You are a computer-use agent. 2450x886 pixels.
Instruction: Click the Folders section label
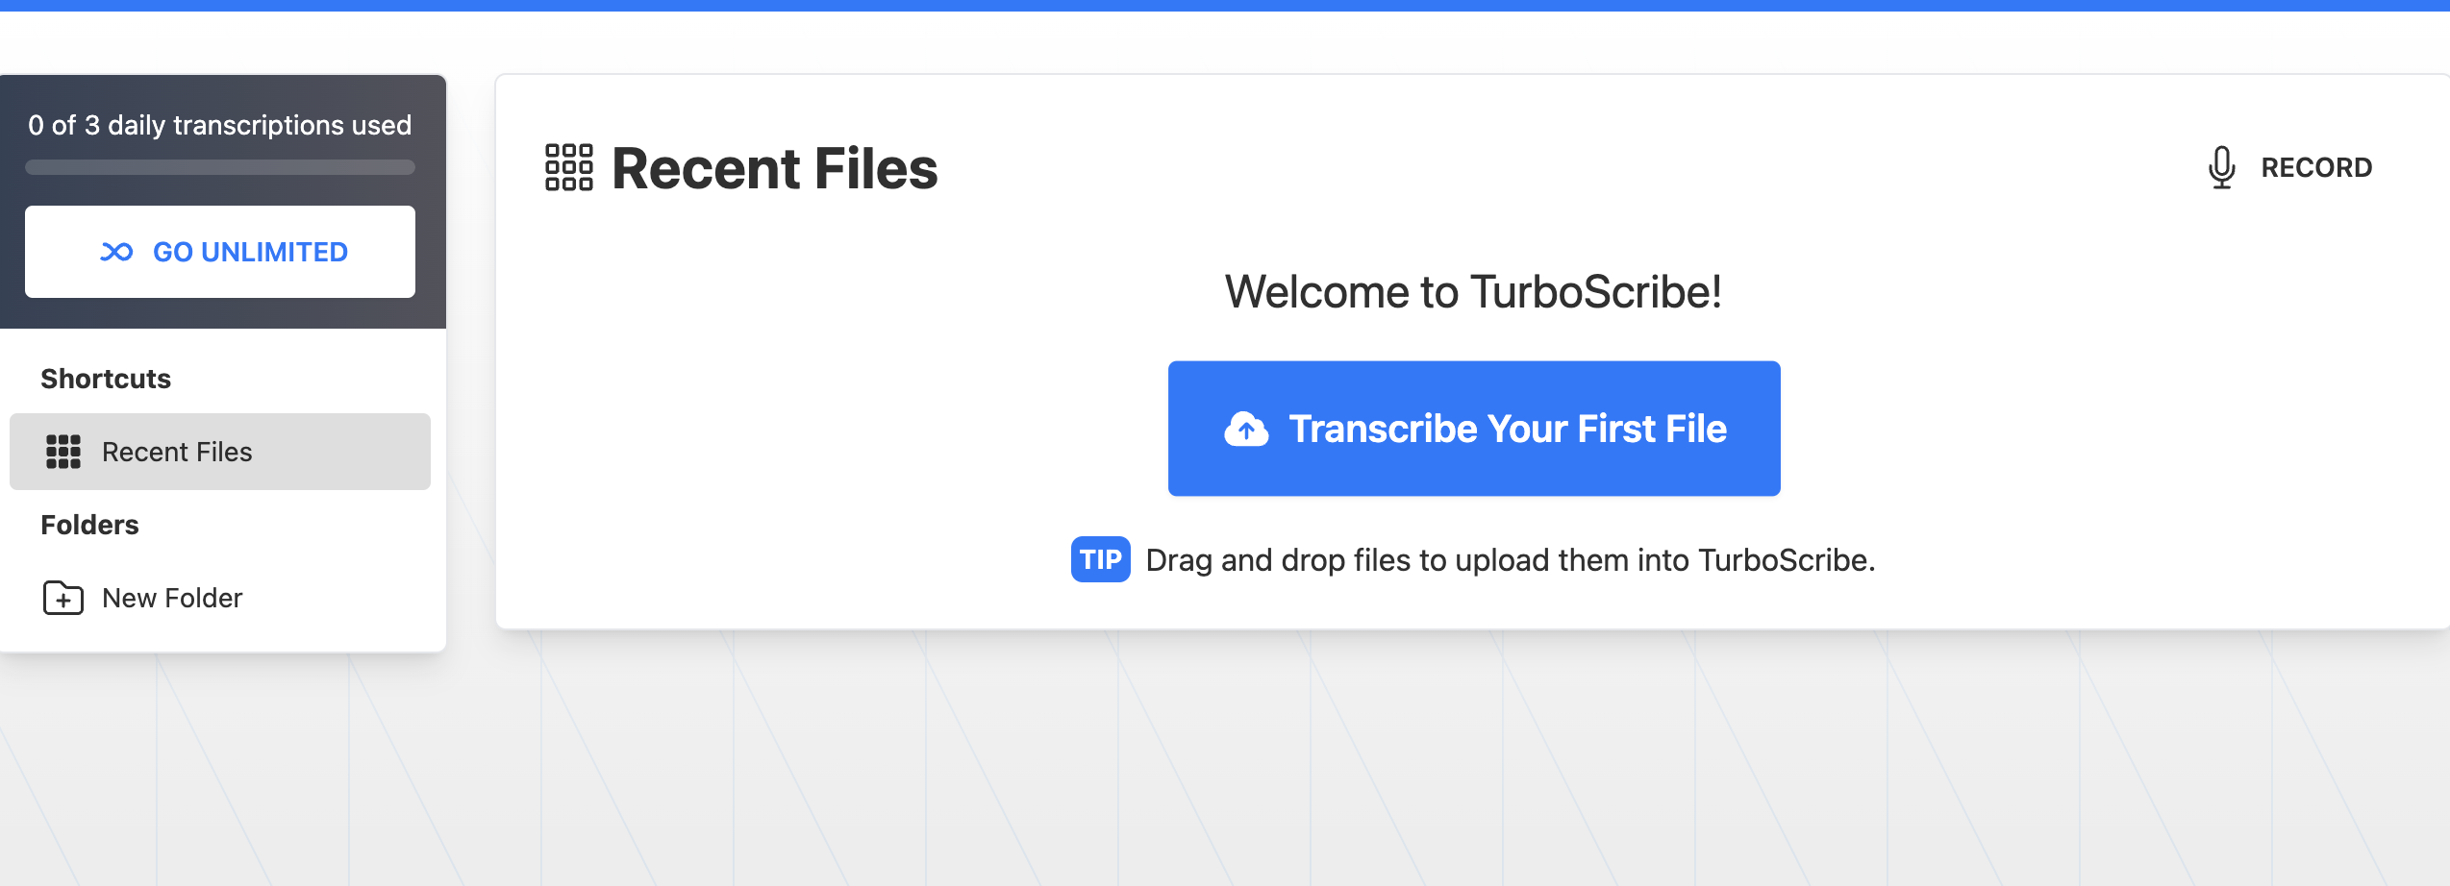(x=89, y=525)
